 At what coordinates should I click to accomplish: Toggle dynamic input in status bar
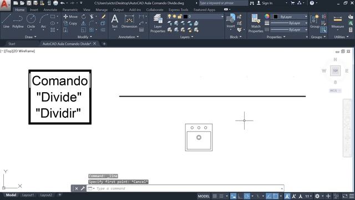(x=233, y=196)
